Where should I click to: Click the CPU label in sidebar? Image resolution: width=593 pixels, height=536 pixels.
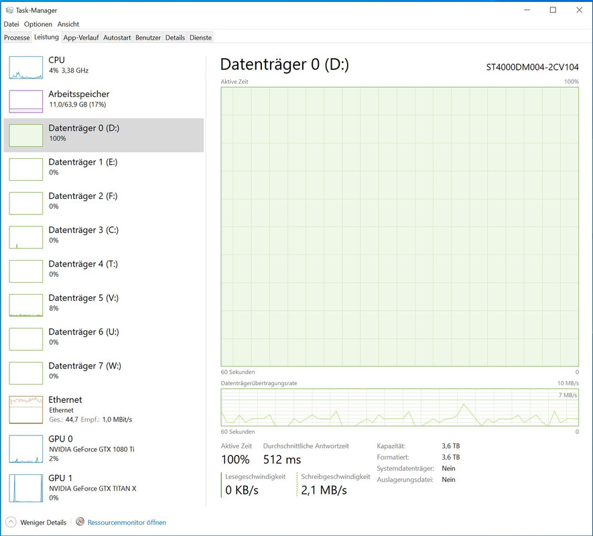point(56,60)
